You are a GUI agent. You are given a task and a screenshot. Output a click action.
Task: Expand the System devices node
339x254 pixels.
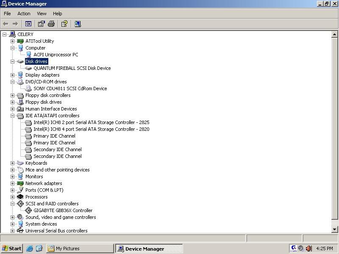coord(13,224)
